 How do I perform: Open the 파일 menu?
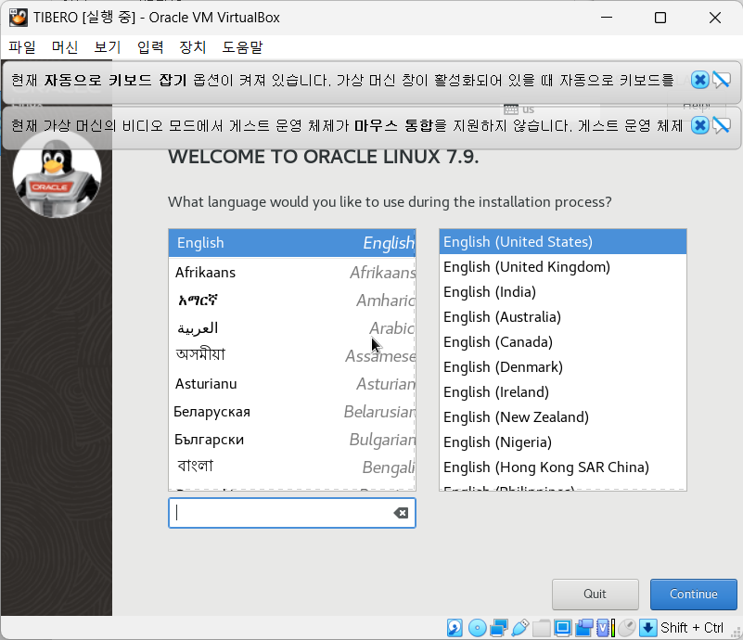pos(22,47)
